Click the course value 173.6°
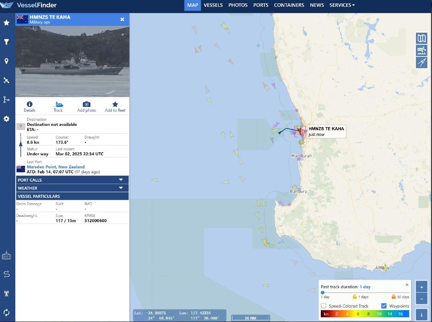 tap(62, 143)
